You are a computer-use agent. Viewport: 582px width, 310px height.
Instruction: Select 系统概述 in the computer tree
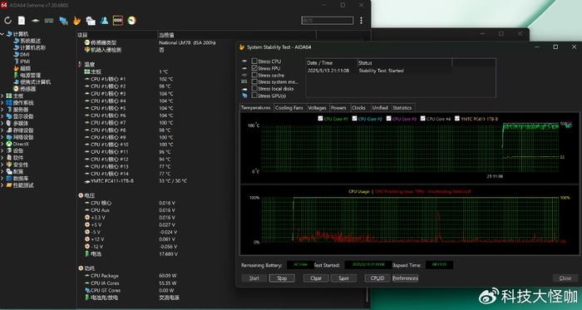click(31, 41)
